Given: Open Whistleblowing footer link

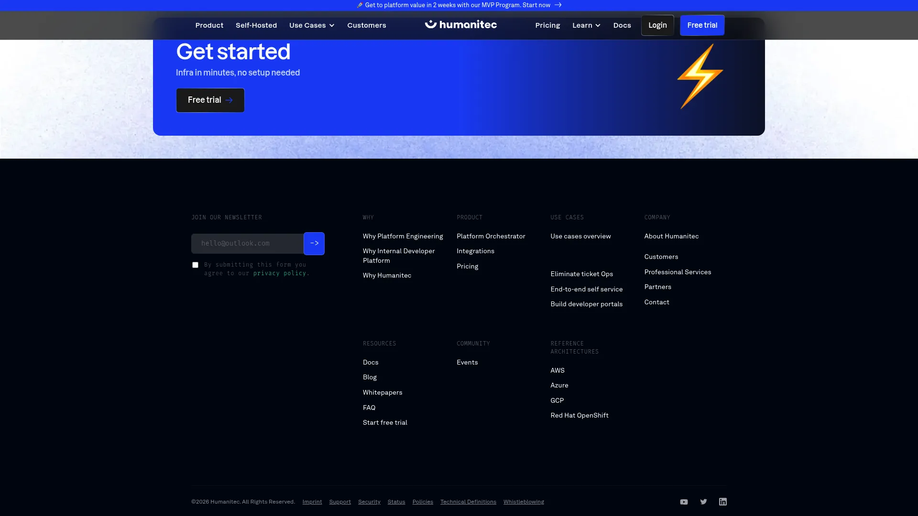Looking at the screenshot, I should click(x=524, y=502).
